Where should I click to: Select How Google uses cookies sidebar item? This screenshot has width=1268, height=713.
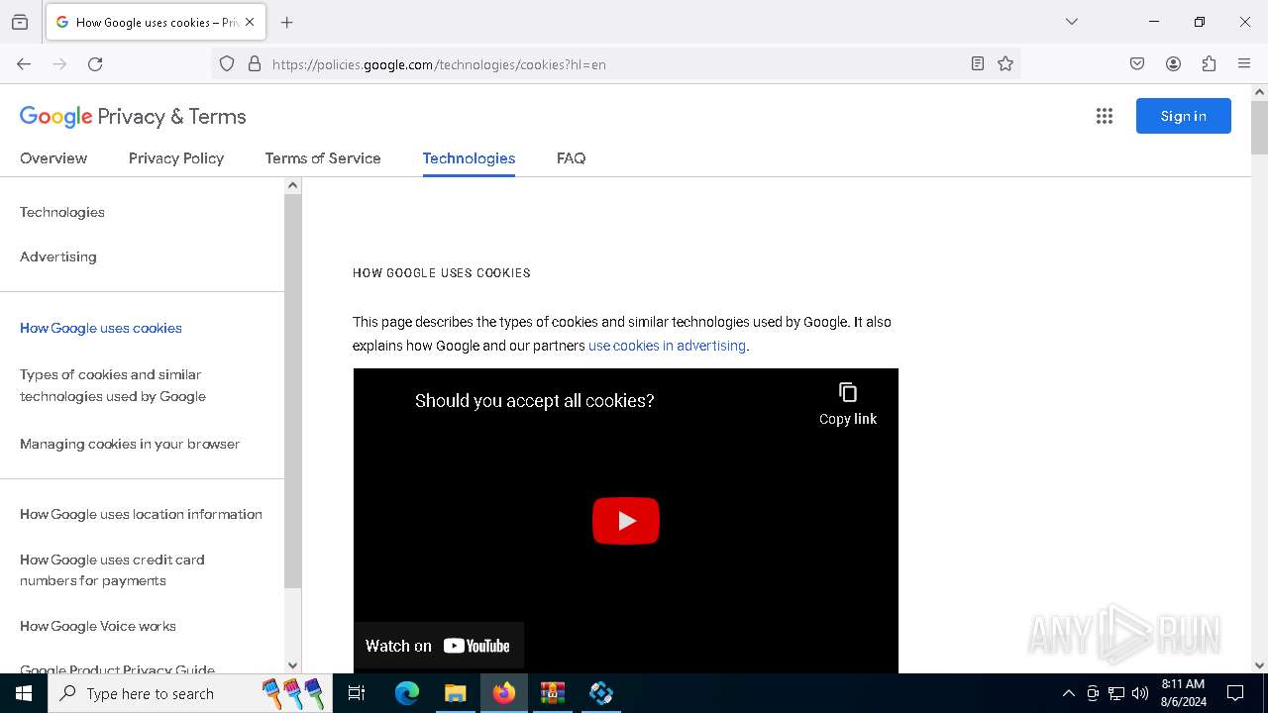click(x=101, y=328)
